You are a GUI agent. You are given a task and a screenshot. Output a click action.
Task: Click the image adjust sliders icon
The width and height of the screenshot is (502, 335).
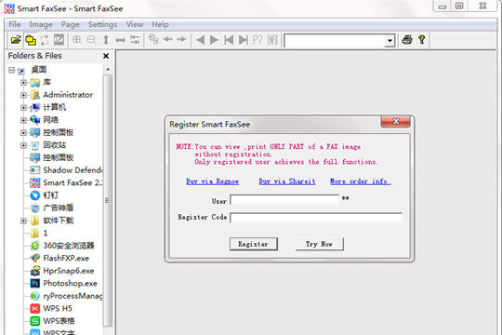tap(135, 40)
